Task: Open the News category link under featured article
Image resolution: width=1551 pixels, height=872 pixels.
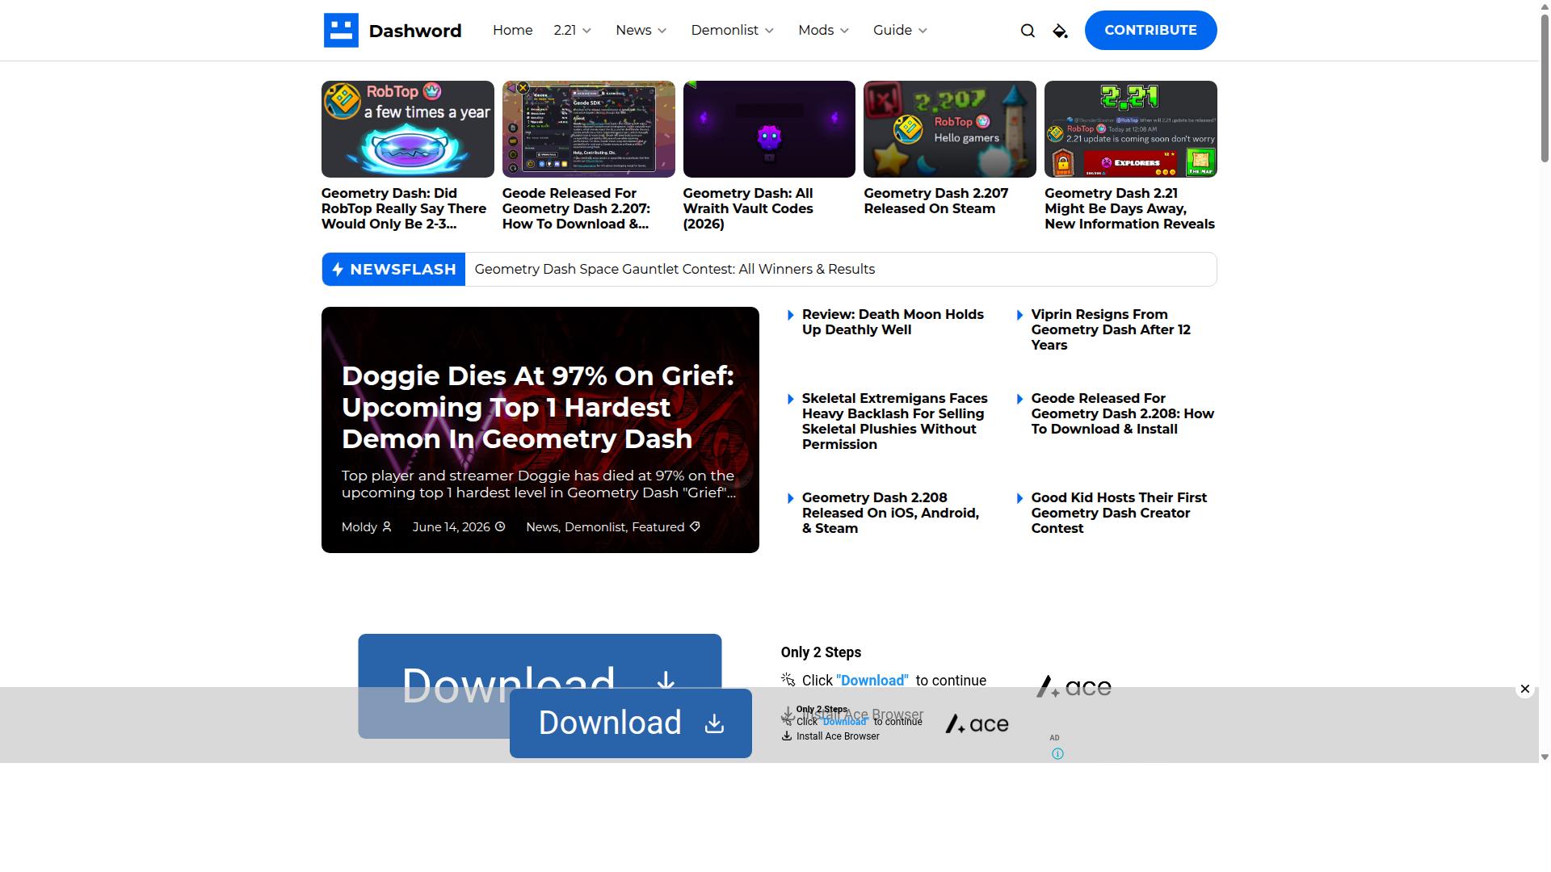Action: click(x=541, y=527)
